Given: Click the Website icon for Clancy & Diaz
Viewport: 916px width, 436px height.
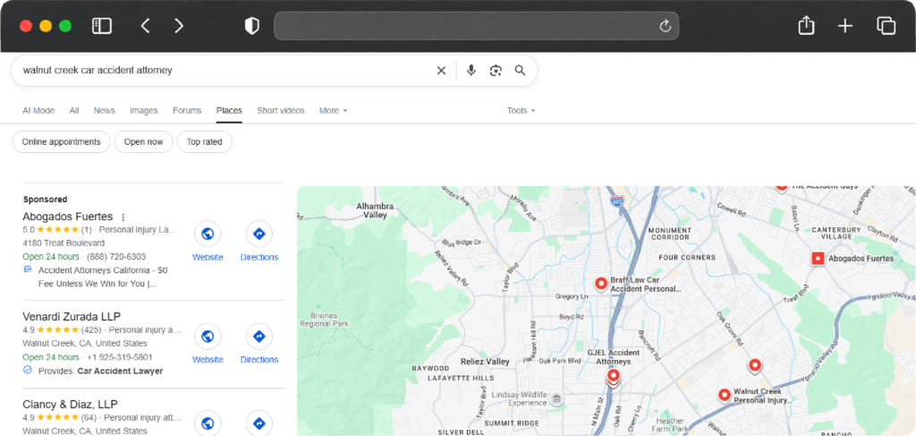Looking at the screenshot, I should click(x=208, y=423).
